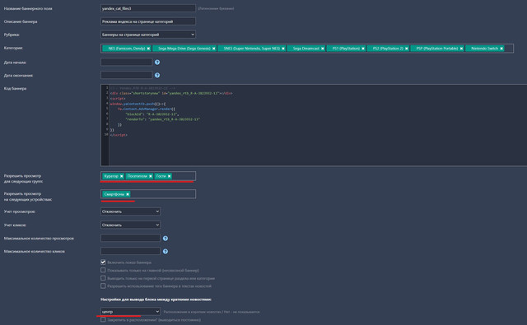The image size is (527, 325).
Task: Remove the Sega Mega Drive category tag
Action: click(x=214, y=49)
